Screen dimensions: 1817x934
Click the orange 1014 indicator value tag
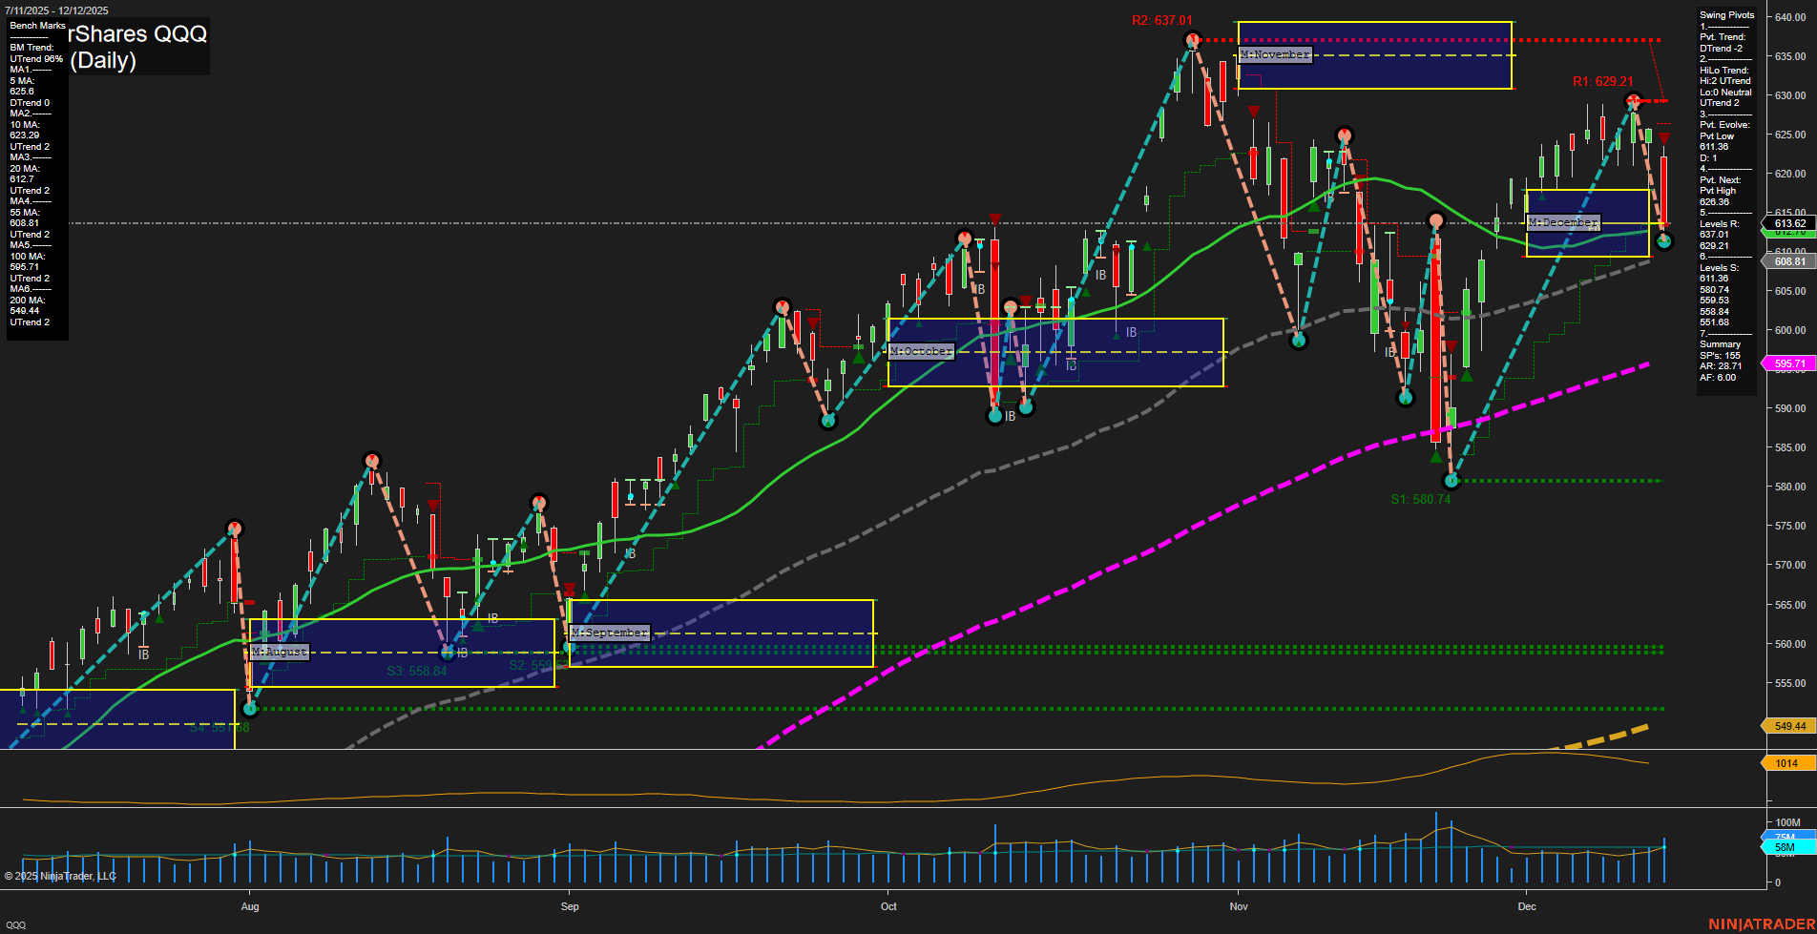[x=1787, y=761]
